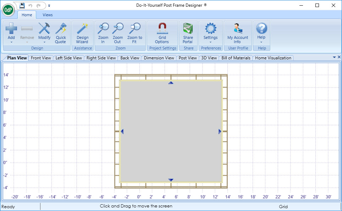The height and width of the screenshot is (211, 342).
Task: Open the Left Side View tab
Action: [68, 58]
